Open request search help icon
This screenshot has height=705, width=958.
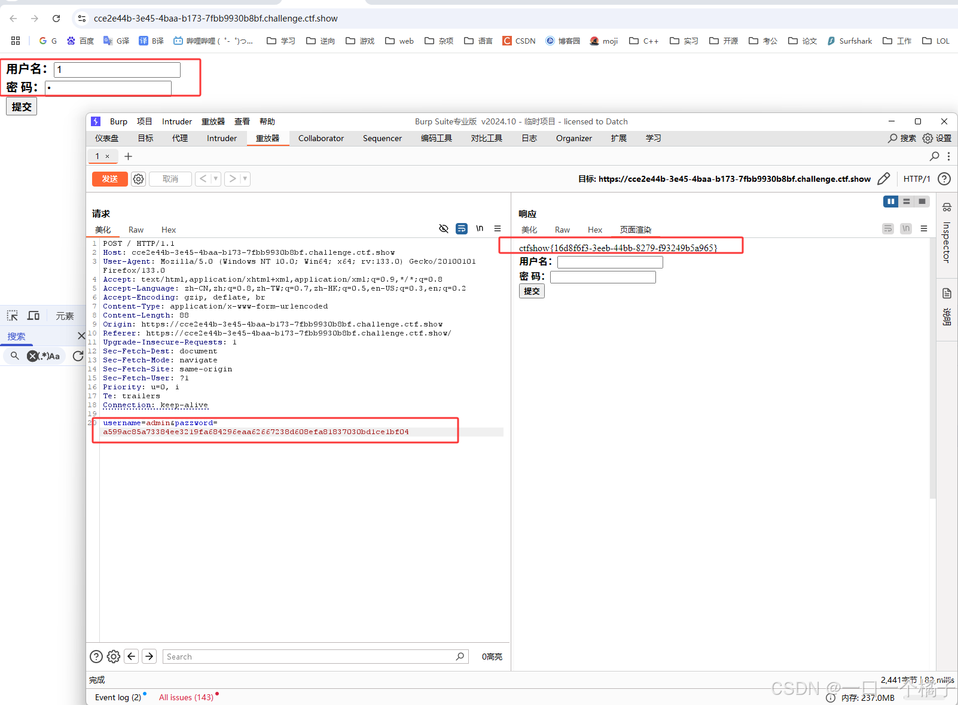96,657
